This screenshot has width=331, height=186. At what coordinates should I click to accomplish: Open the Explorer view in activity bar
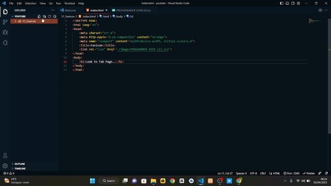[5, 11]
